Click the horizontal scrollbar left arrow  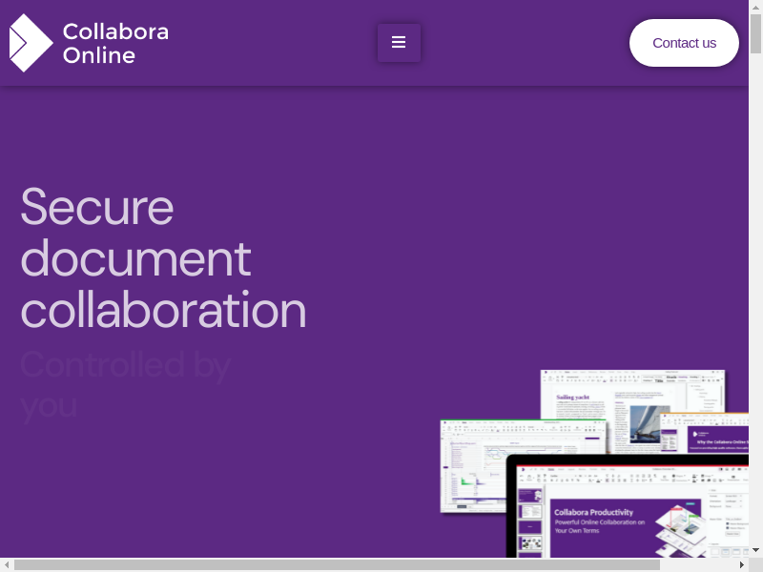(7, 564)
